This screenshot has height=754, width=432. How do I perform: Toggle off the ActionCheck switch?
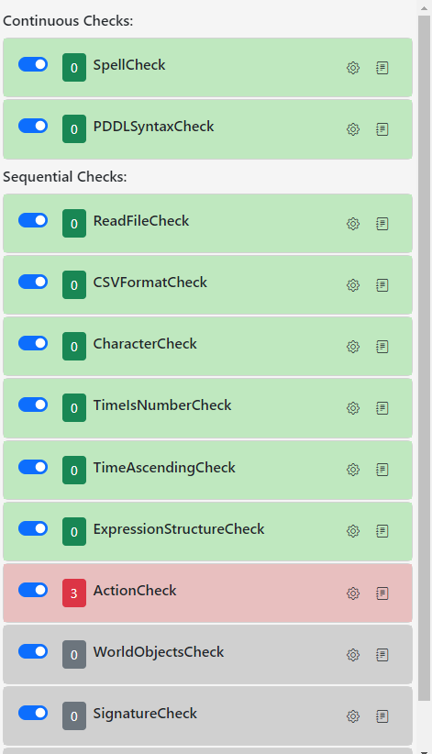33,590
